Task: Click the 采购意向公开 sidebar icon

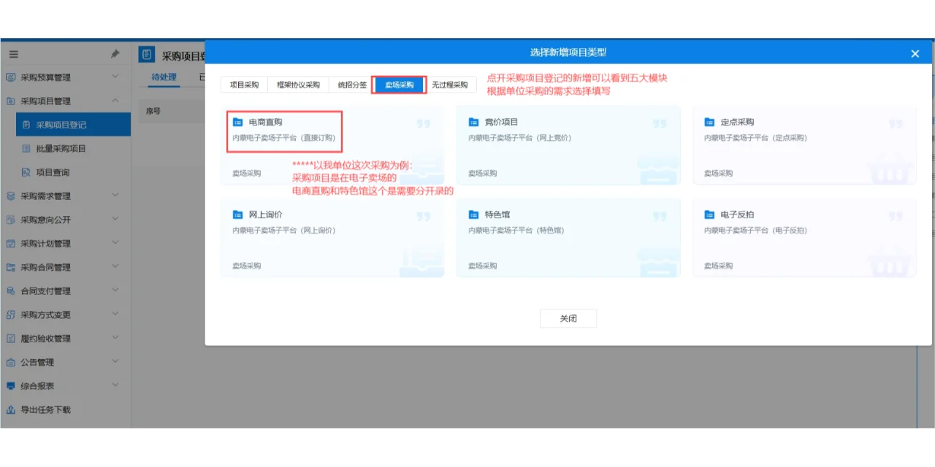Action: click(11, 220)
